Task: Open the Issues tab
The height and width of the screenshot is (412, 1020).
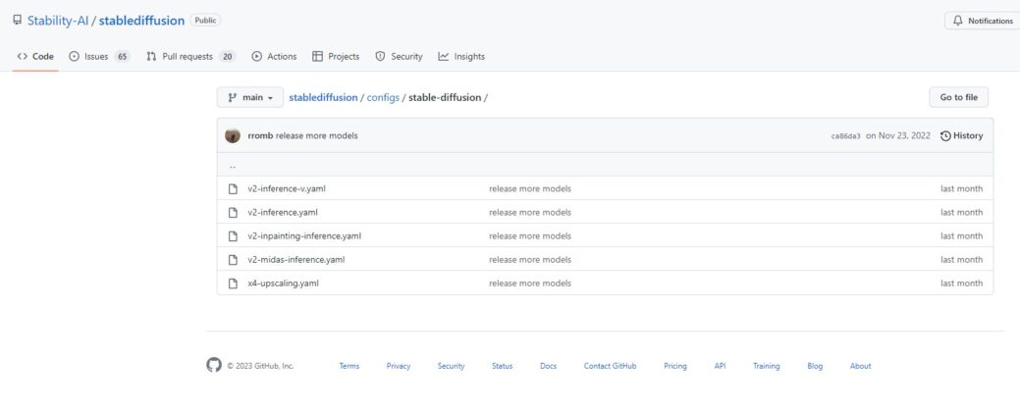Action: pyautogui.click(x=99, y=57)
